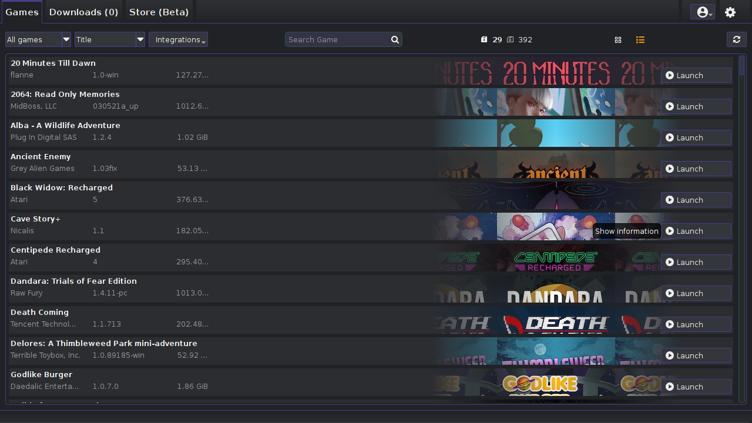The width and height of the screenshot is (752, 423).
Task: Open settings via the gear icon
Action: click(730, 12)
